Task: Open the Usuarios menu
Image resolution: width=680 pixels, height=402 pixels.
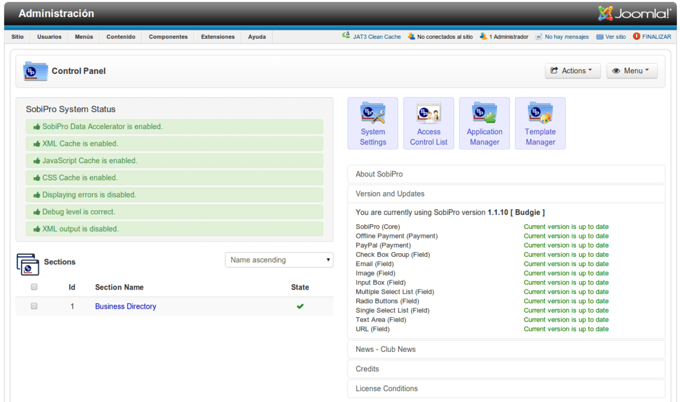Action: [x=49, y=37]
